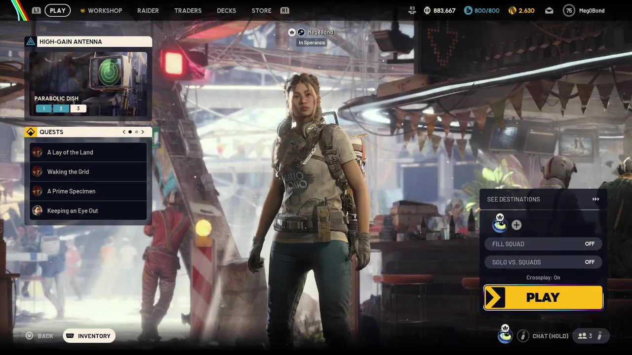Open Meg0Bond profile name in top bar
Screen dimensions: 632x355
click(x=591, y=10)
